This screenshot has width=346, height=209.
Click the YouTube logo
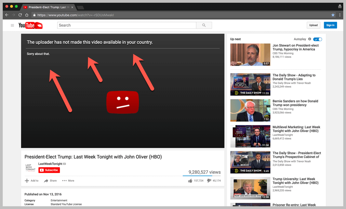tap(30, 25)
